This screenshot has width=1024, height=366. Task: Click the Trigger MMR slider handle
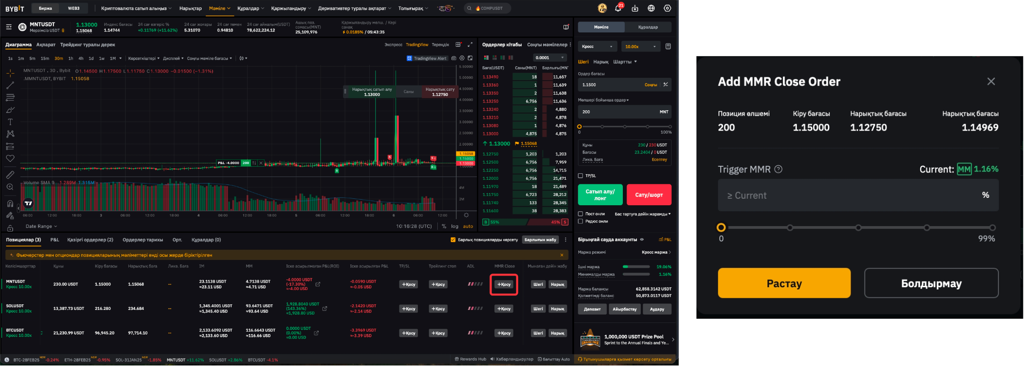721,227
